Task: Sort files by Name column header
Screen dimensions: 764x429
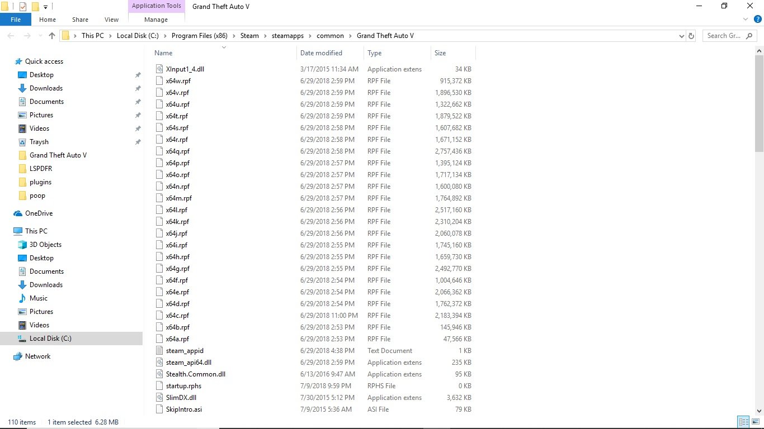Action: (x=163, y=53)
